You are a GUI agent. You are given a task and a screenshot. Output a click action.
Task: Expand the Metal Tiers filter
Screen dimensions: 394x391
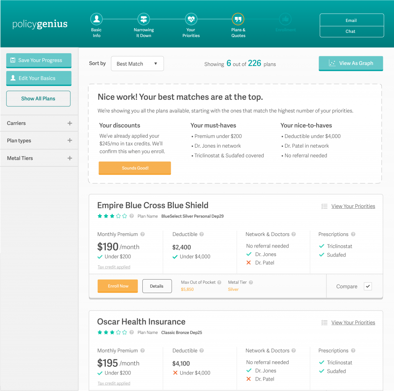click(39, 158)
